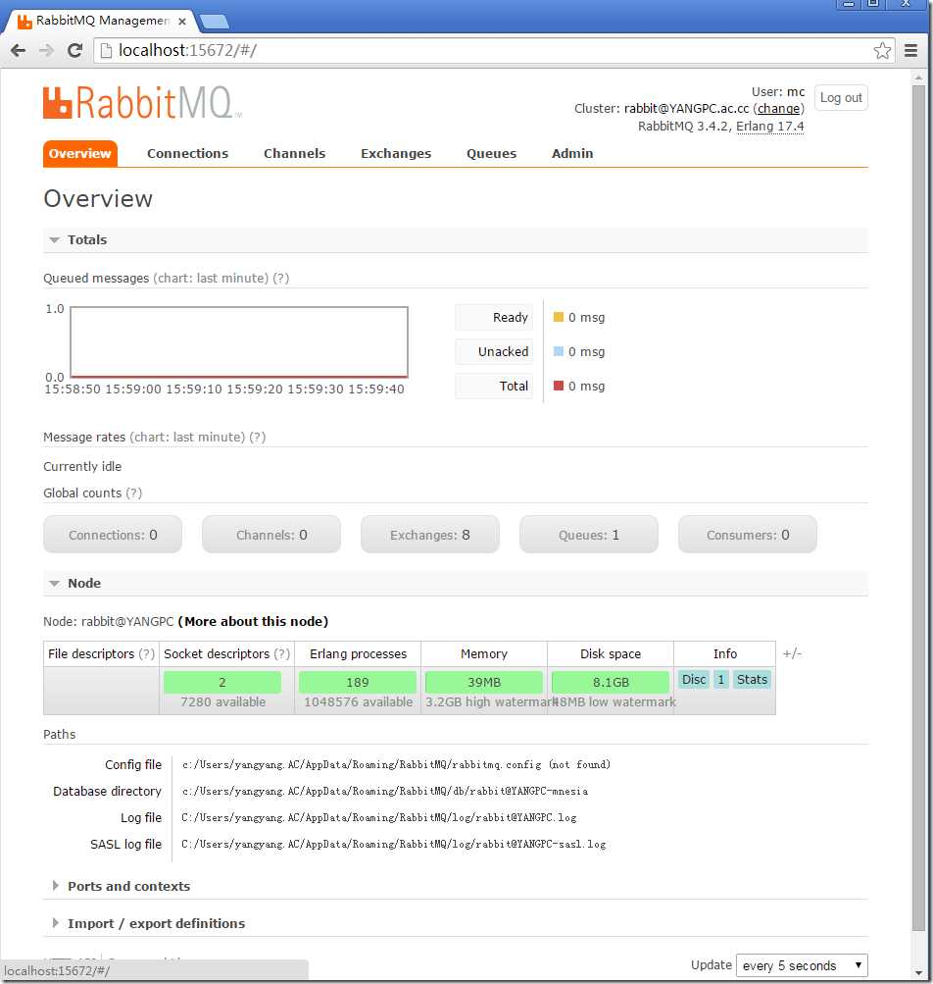This screenshot has height=984, width=933.
Task: Click the Memory bar 39MB
Action: point(484,682)
